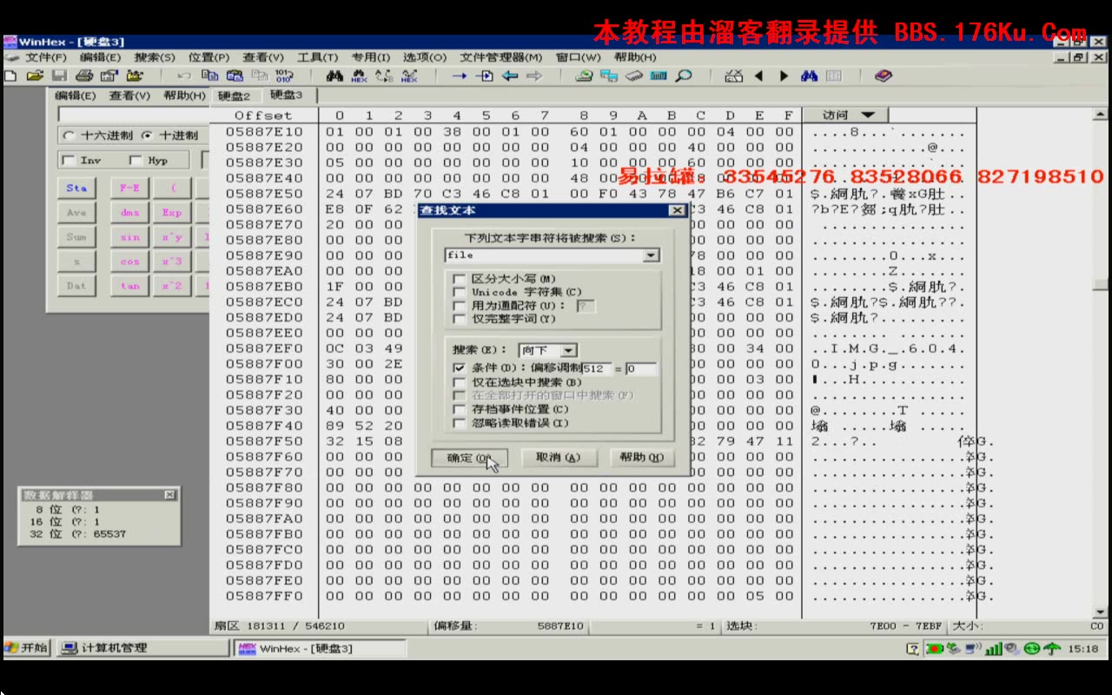The width and height of the screenshot is (1112, 695).
Task: Enable the Unicode 字符集 checkbox
Action: pos(460,290)
